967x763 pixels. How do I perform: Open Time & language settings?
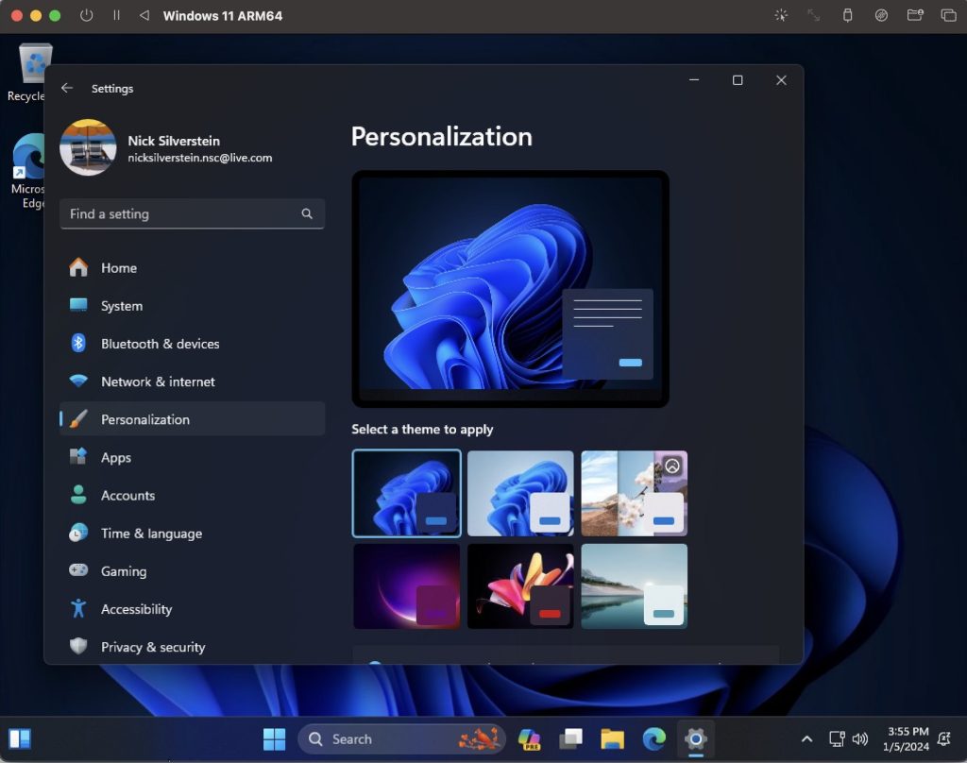151,534
